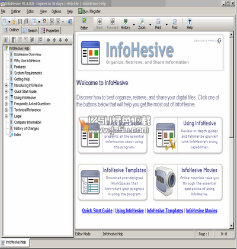This screenshot has height=249, width=237.
Task: Expand the Frequently Asked Questions node
Action: pos(7,104)
